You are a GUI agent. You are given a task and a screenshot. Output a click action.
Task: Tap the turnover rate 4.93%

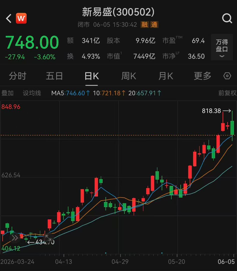coord(91,56)
